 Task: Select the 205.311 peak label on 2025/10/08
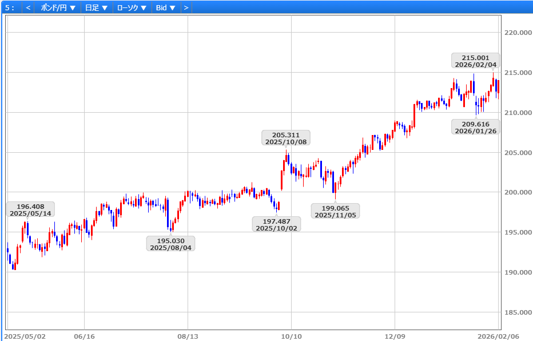point(286,138)
